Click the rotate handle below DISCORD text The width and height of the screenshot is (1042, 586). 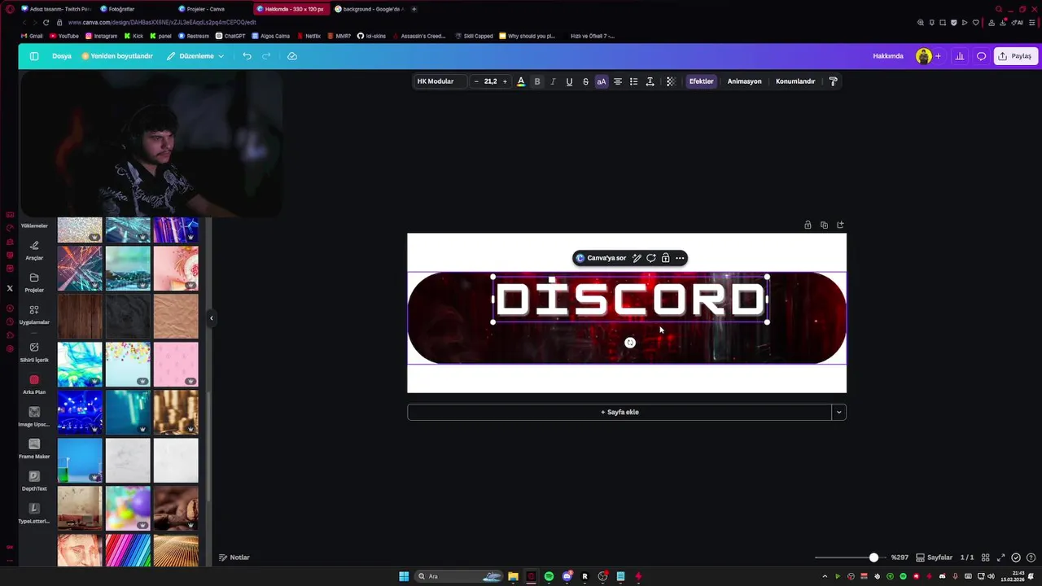(x=630, y=343)
